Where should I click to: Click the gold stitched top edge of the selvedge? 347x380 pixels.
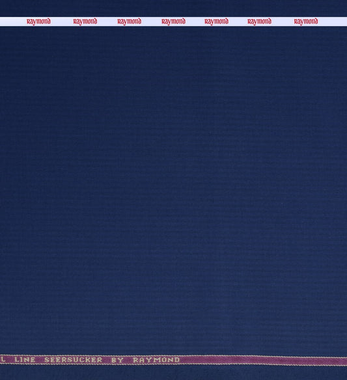(173, 355)
